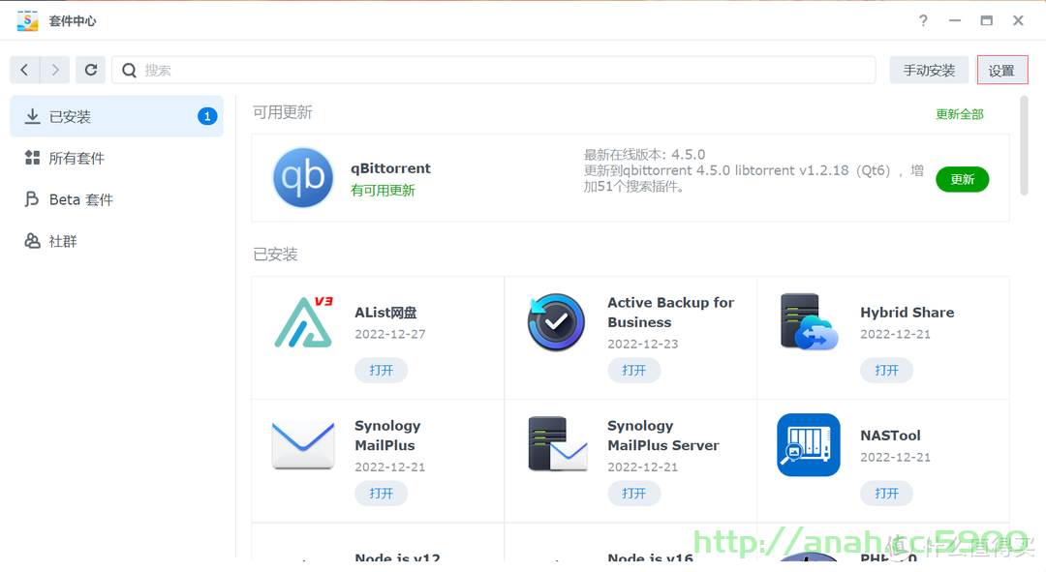
Task: Maximize the Package Center window
Action: 987,20
